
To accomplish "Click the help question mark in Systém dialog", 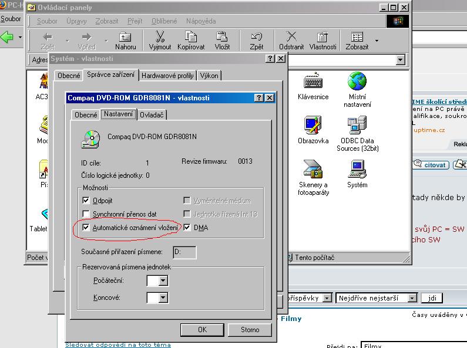I will 270,59.
